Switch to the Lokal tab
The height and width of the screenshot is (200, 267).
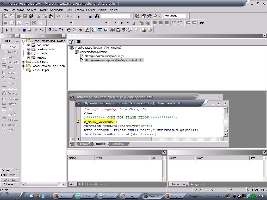(82, 184)
